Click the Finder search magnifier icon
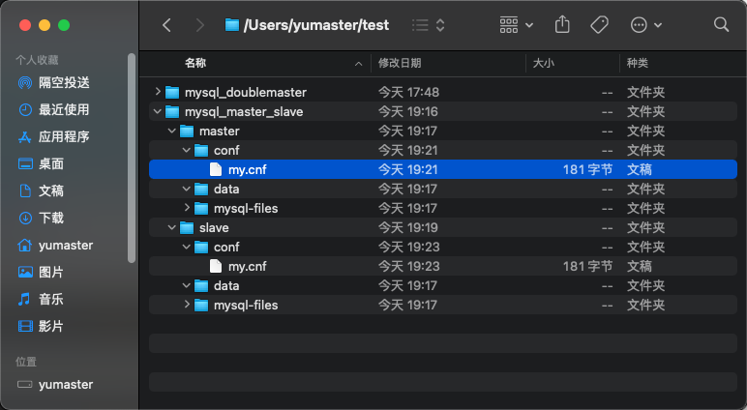This screenshot has width=747, height=410. [721, 25]
